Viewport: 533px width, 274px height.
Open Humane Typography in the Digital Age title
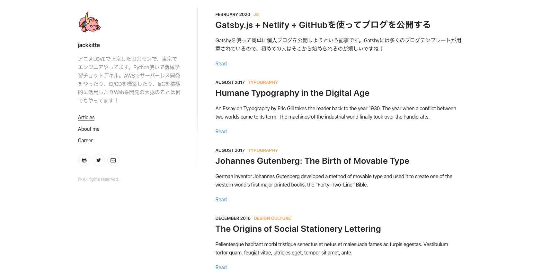pyautogui.click(x=292, y=93)
